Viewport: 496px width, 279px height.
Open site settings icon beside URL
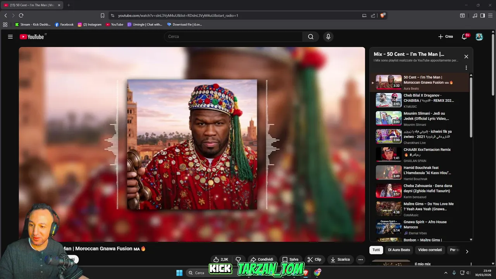tap(112, 15)
